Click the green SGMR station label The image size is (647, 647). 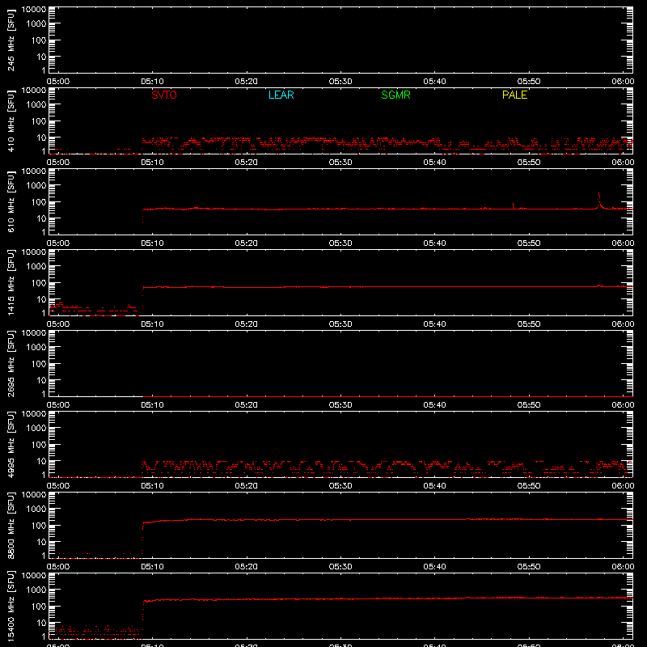click(x=395, y=95)
